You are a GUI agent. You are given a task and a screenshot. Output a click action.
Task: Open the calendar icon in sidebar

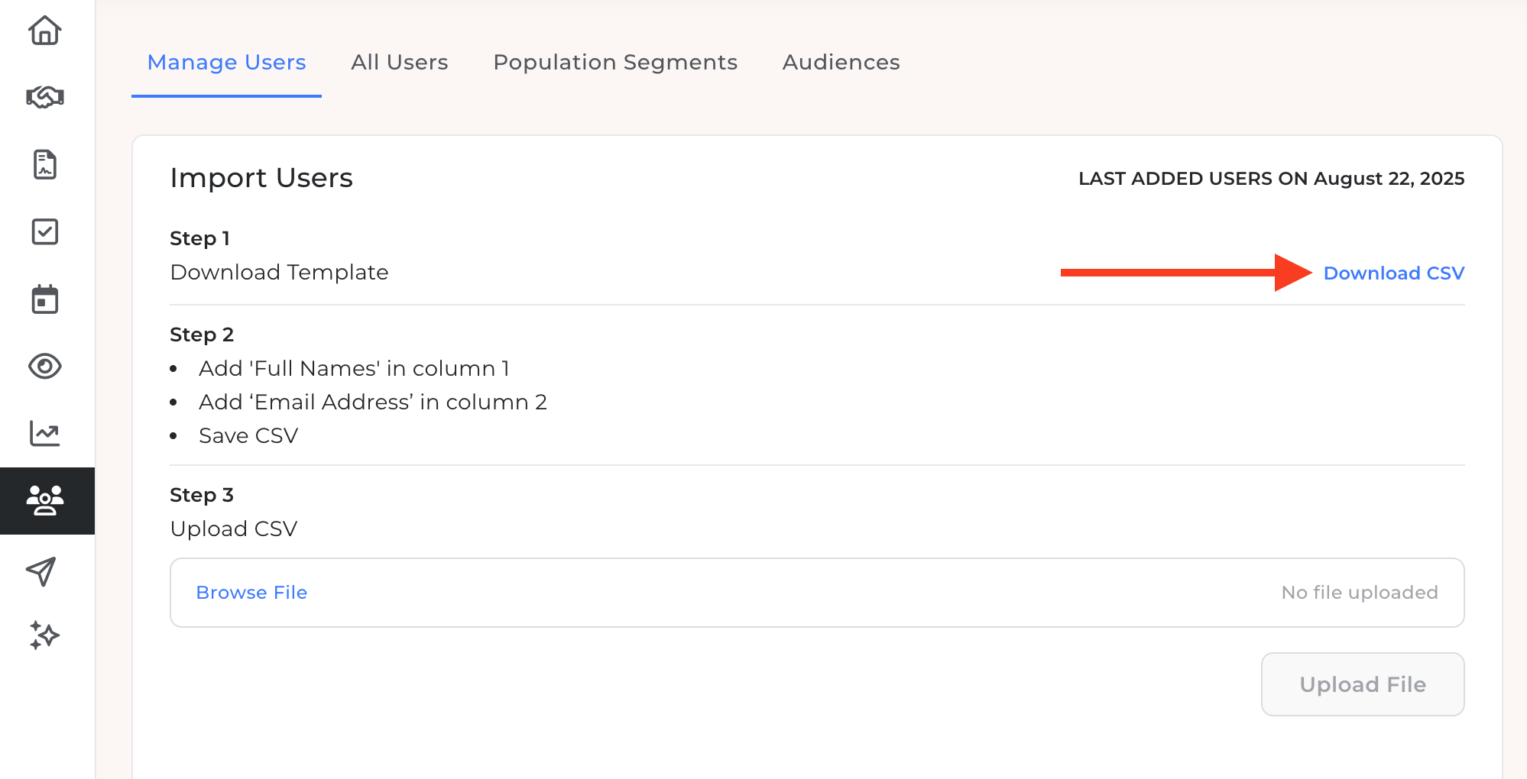(x=45, y=299)
